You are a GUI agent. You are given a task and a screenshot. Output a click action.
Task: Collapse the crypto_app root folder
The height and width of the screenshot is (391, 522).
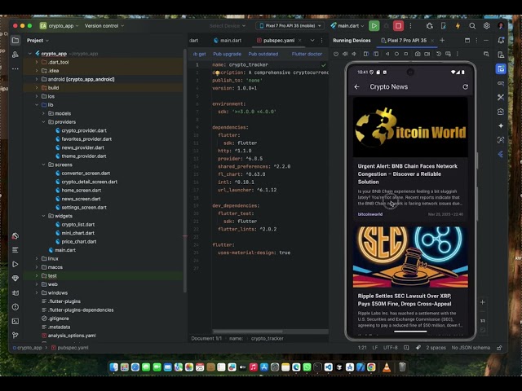pyautogui.click(x=30, y=54)
